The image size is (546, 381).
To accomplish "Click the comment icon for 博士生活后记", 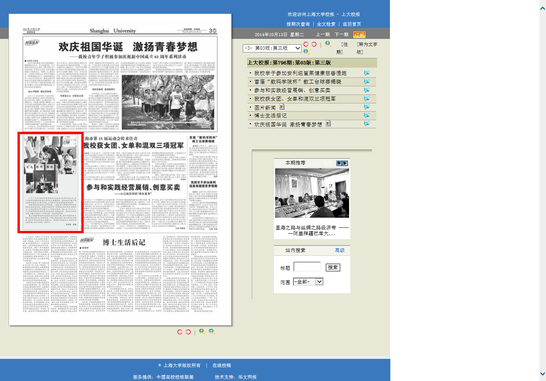I will click(367, 115).
